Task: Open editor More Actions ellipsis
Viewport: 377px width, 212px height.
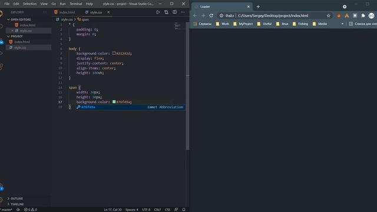Action: [x=183, y=12]
